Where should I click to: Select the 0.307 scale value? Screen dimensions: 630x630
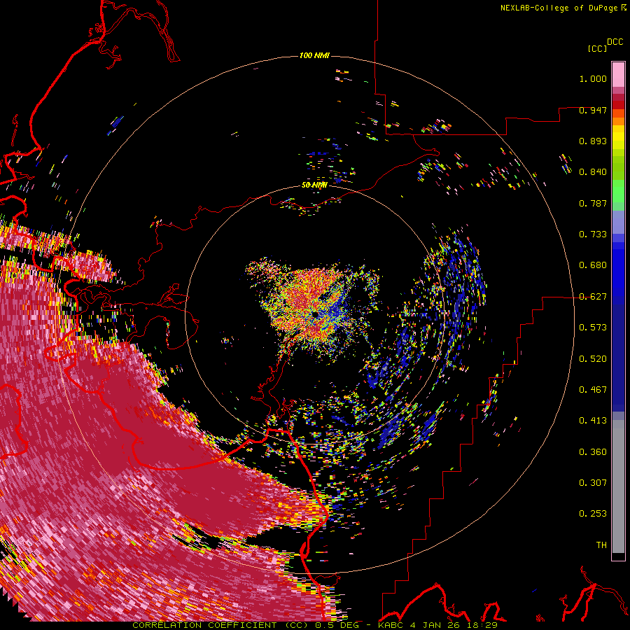[593, 483]
